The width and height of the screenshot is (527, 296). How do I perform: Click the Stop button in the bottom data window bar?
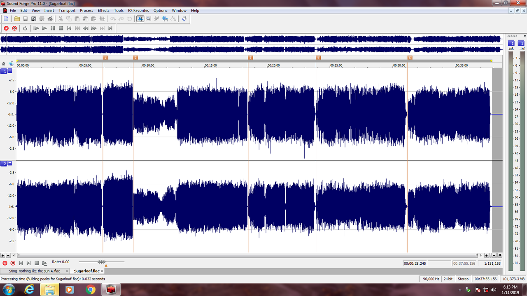[x=36, y=263]
